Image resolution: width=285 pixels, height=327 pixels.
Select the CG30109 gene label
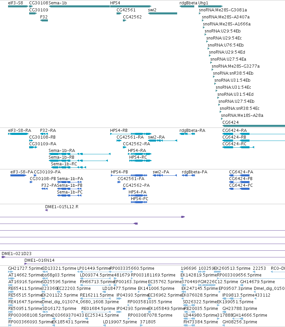pyautogui.click(x=39, y=10)
